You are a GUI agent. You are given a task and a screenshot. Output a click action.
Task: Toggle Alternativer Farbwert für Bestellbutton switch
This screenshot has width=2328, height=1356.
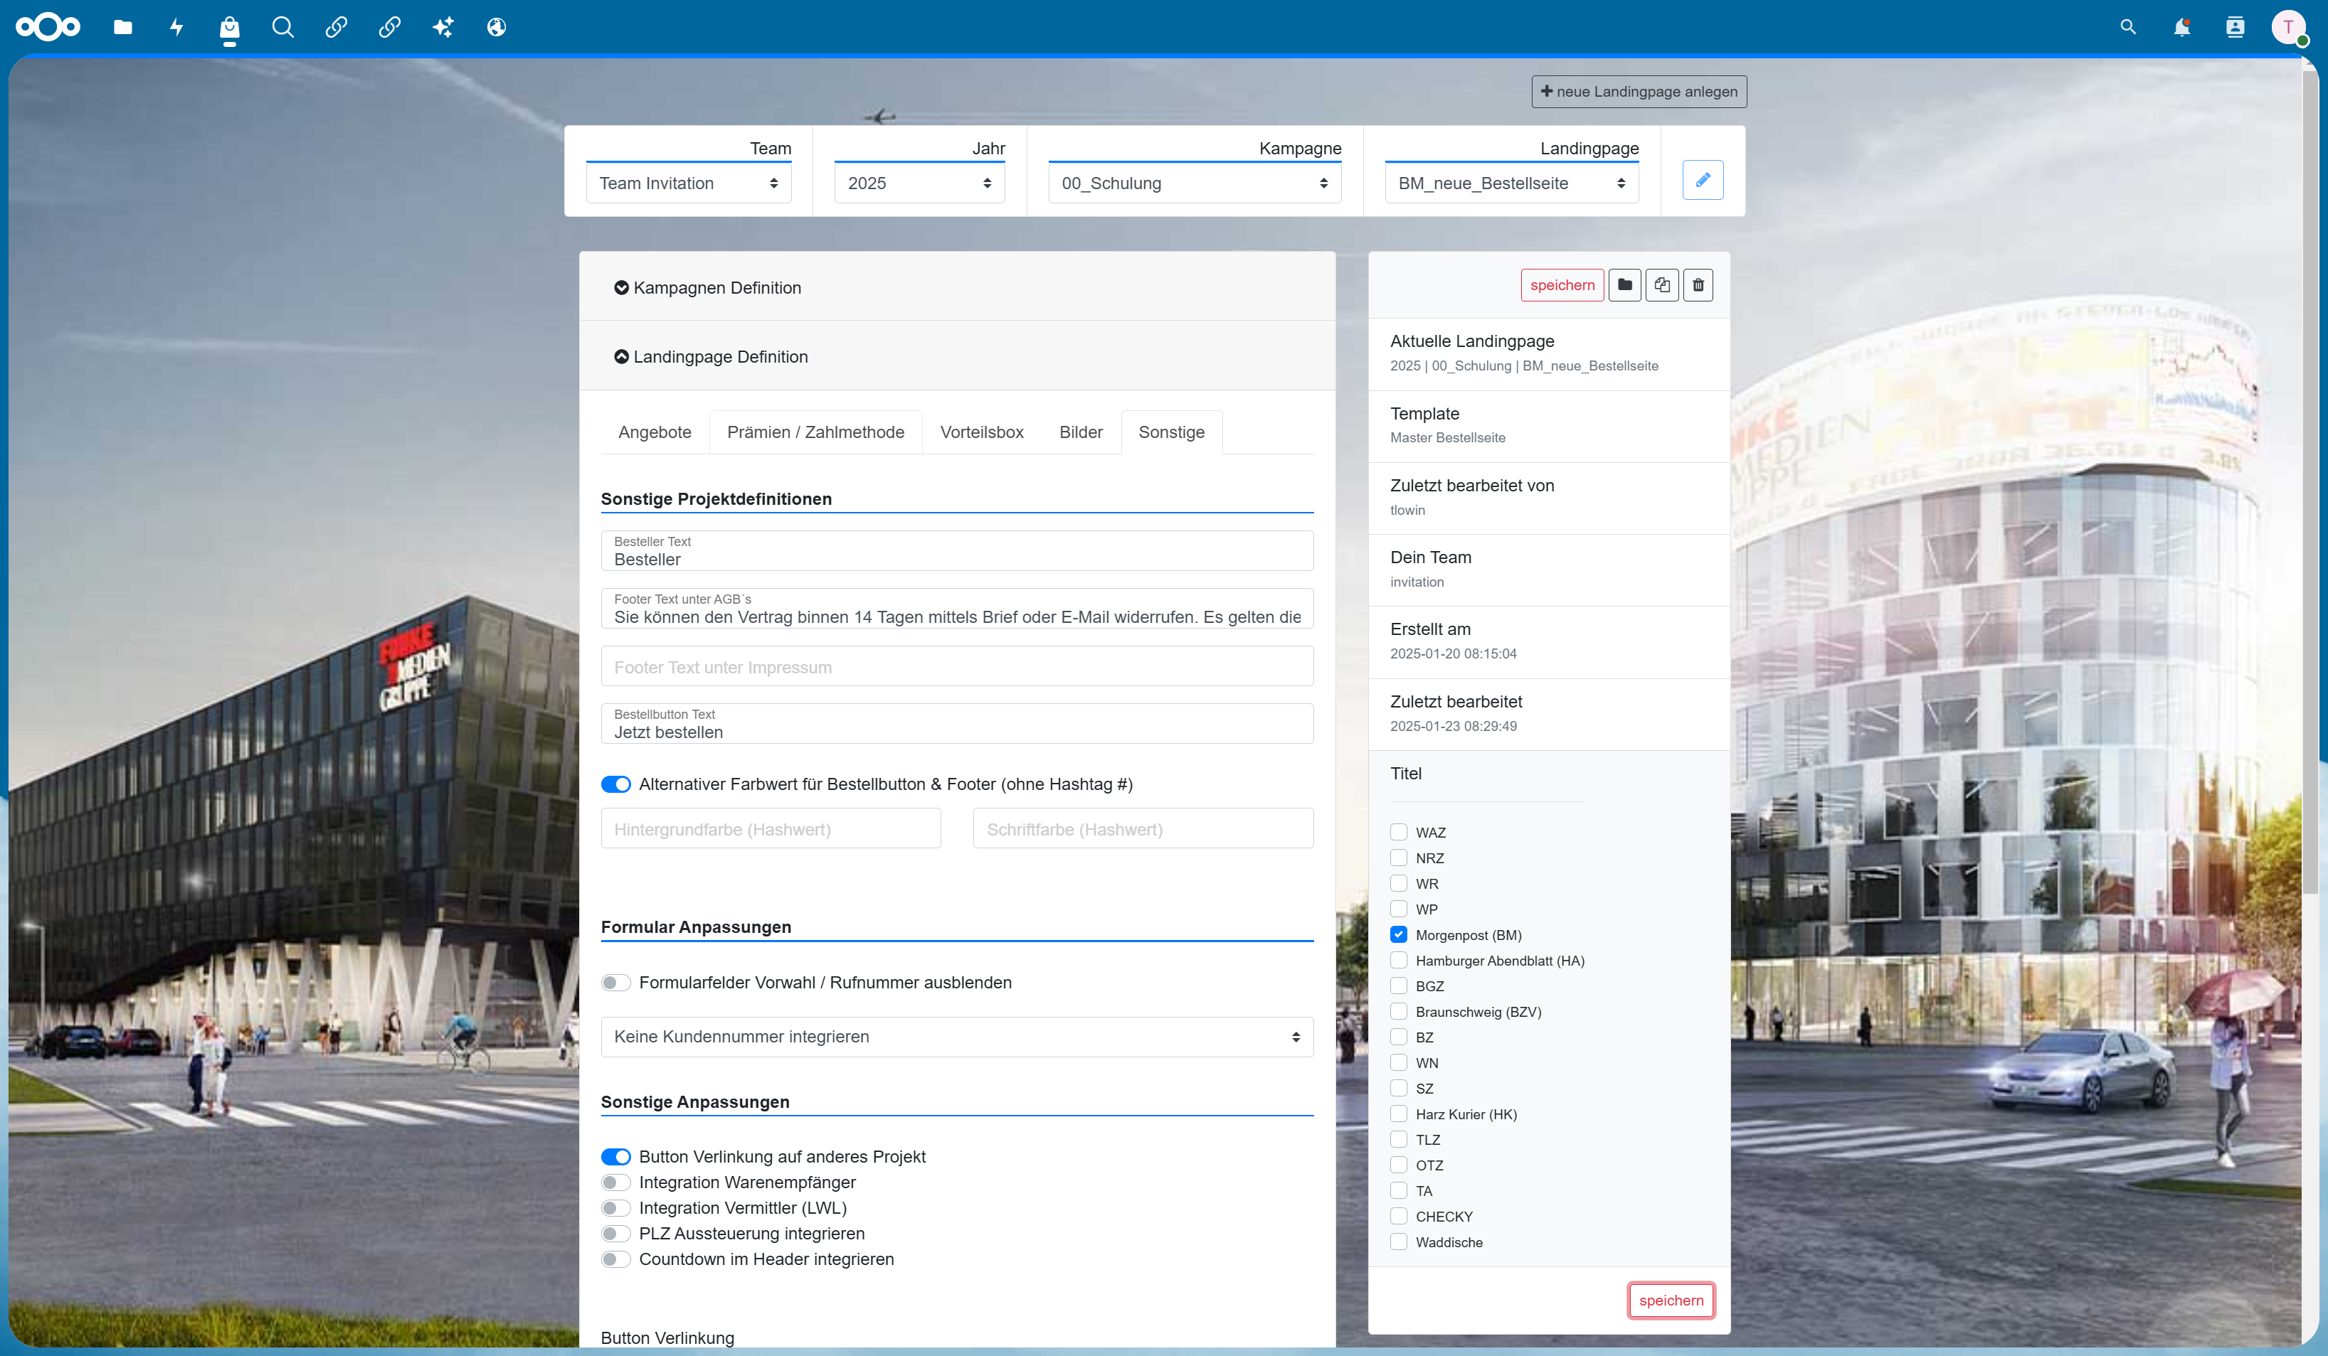pos(616,784)
